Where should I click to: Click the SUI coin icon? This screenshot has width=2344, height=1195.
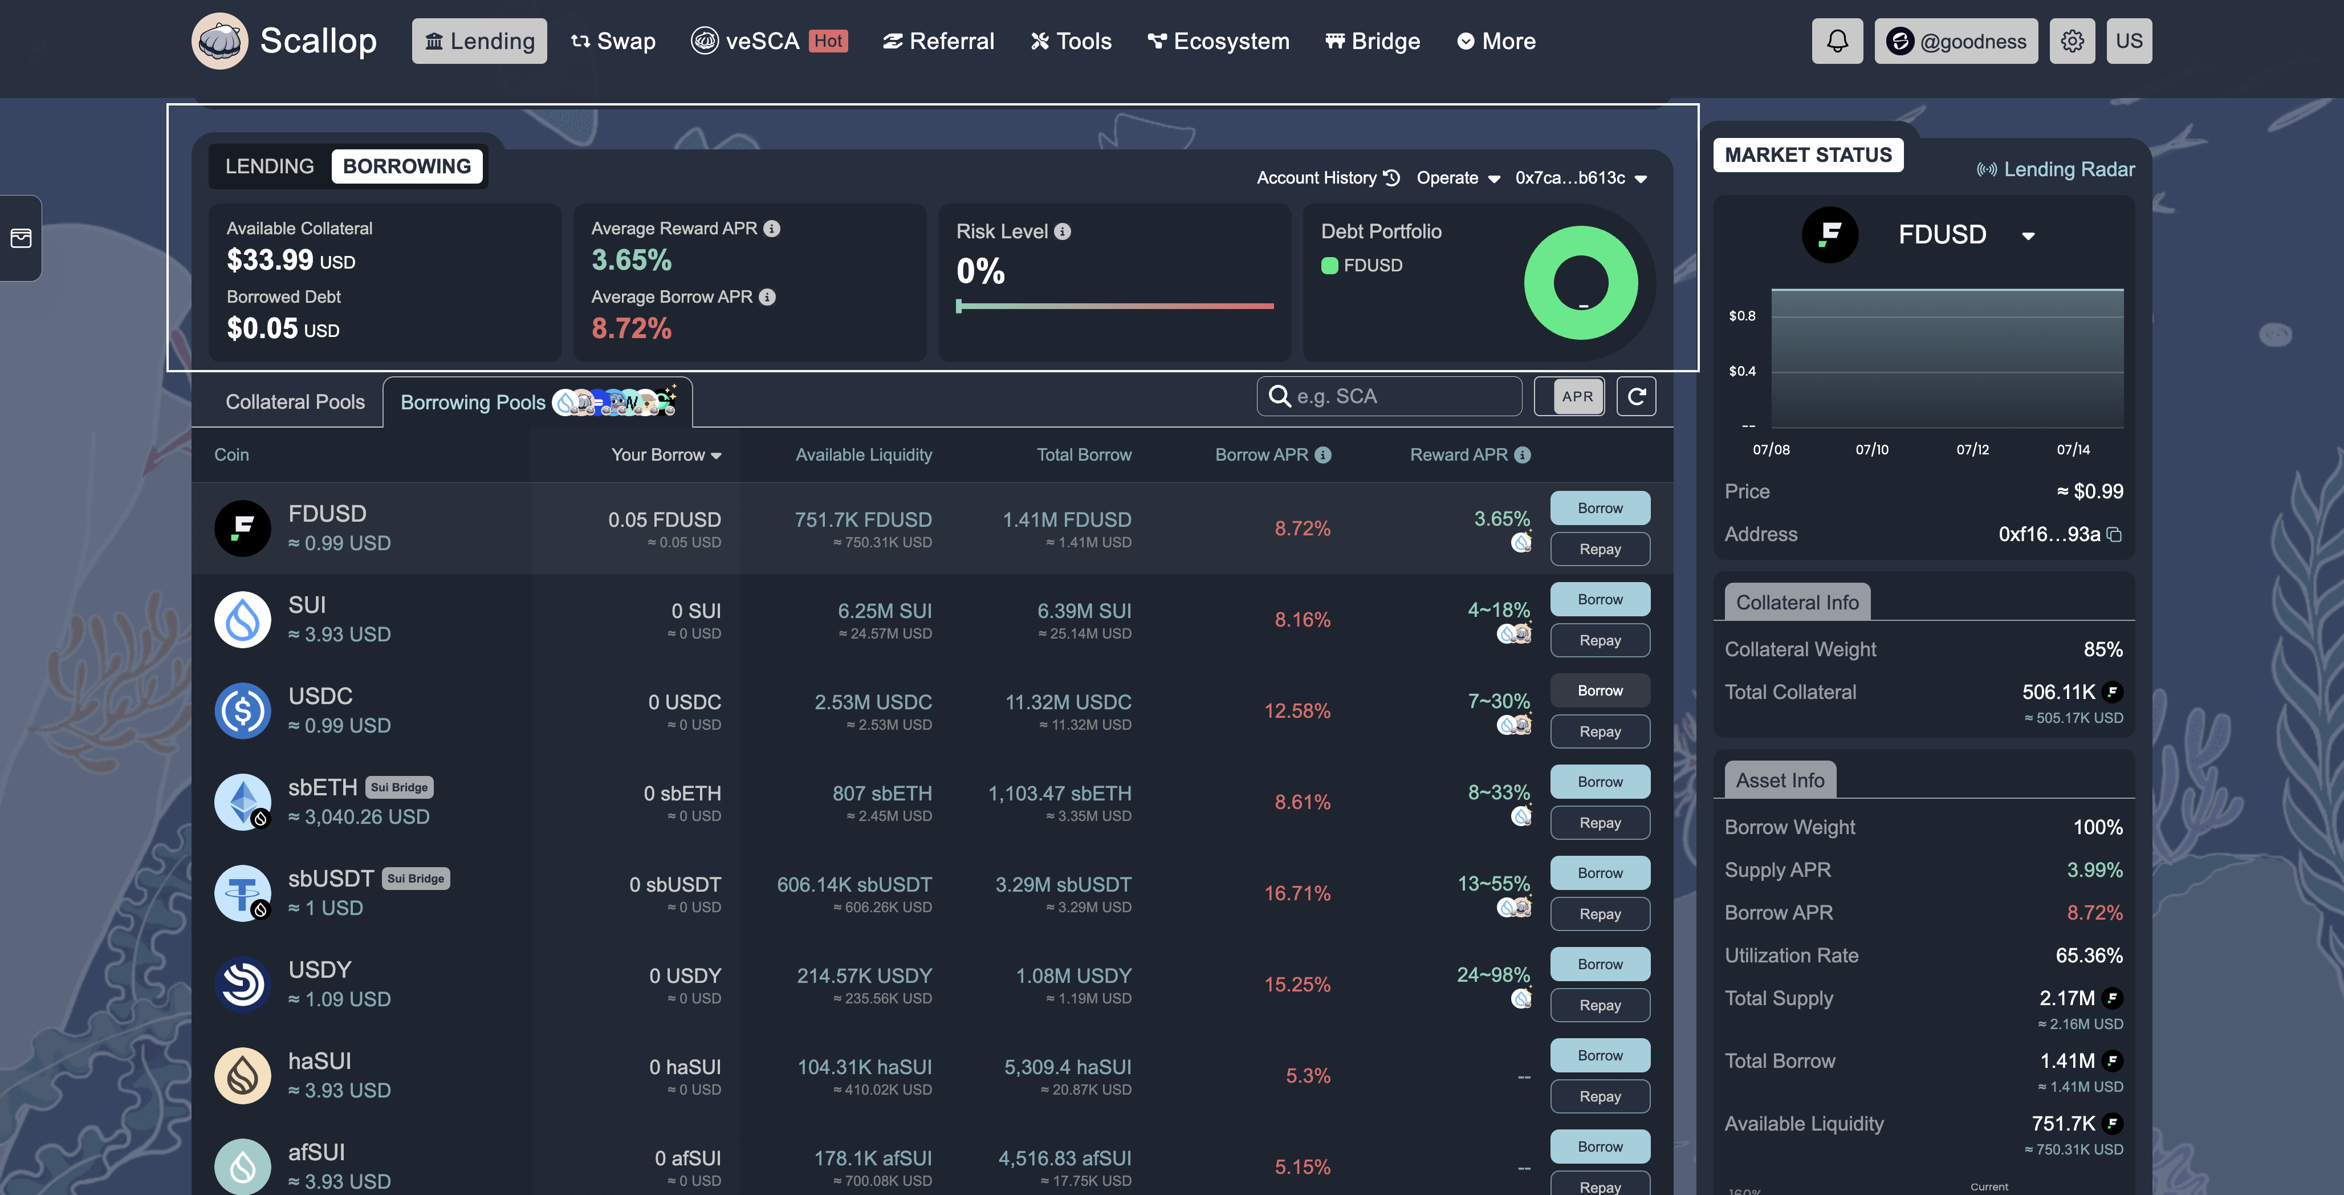tap(243, 620)
